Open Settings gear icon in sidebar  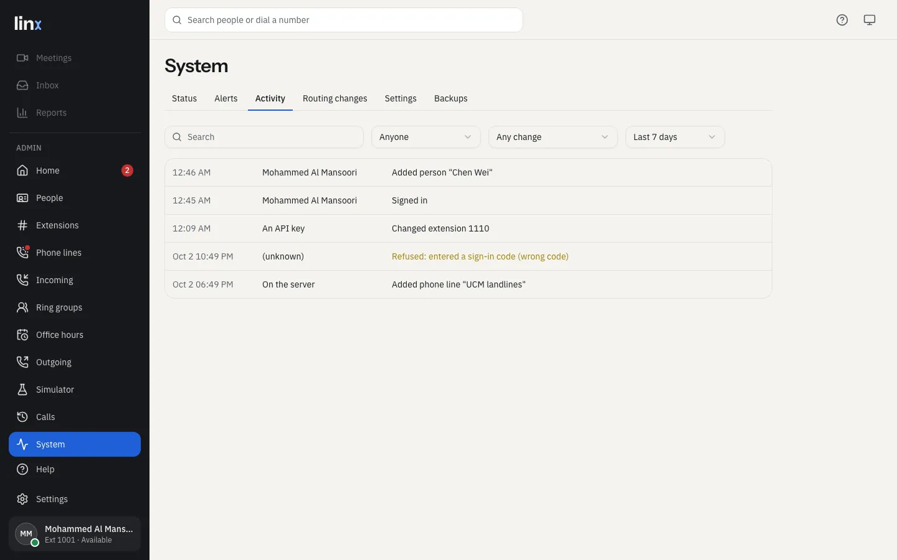click(22, 499)
